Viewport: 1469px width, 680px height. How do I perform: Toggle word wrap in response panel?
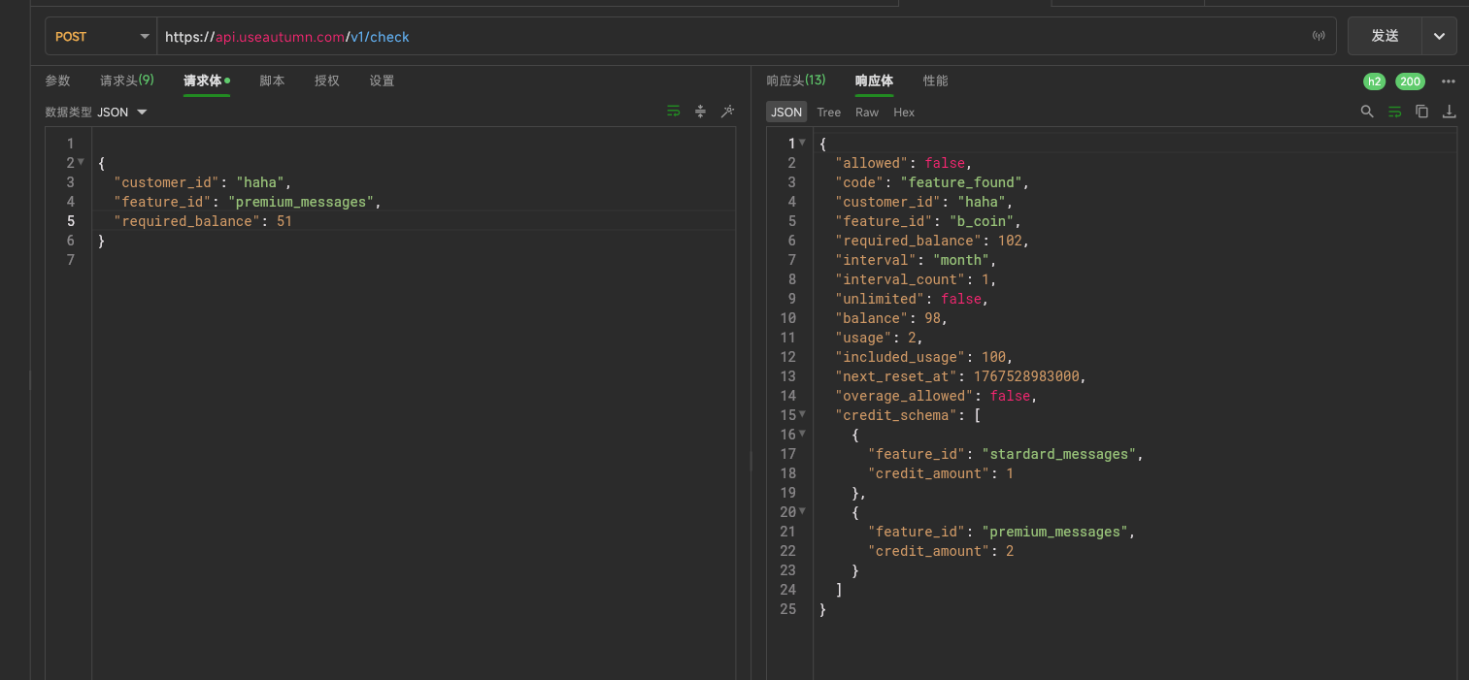pyautogui.click(x=1394, y=112)
